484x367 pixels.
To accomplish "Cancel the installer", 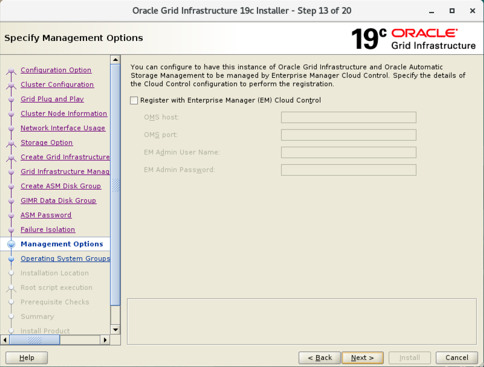I will pos(457,358).
